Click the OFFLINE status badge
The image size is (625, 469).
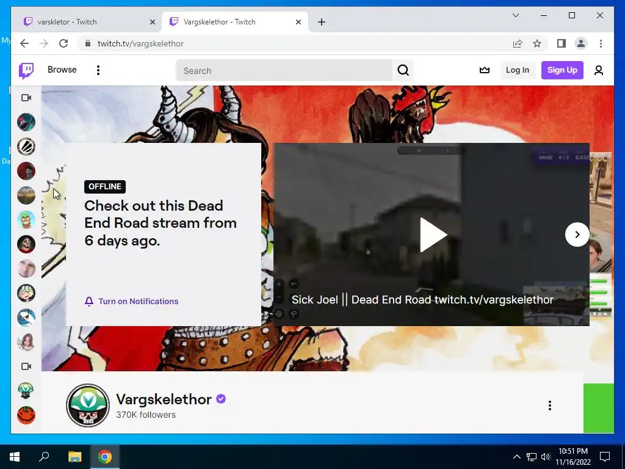[105, 187]
